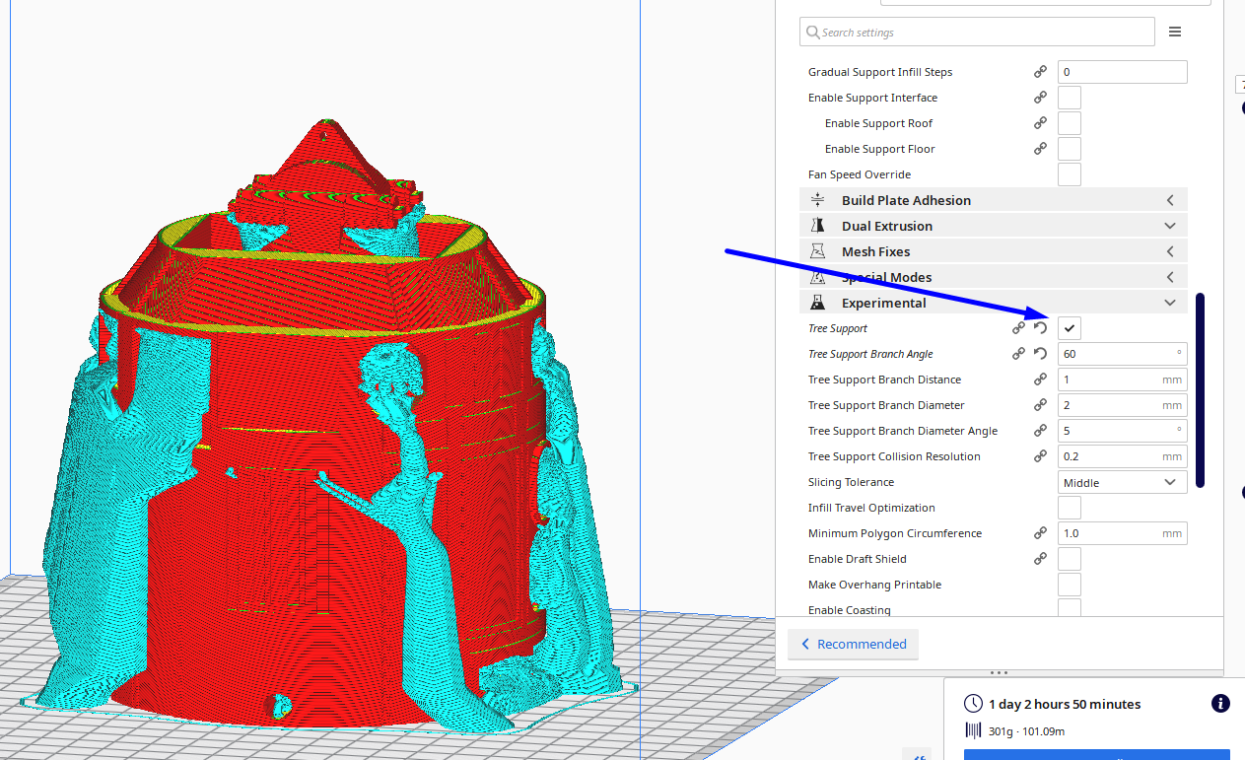Click link icon next to Enable Support Roof

[x=1040, y=123]
